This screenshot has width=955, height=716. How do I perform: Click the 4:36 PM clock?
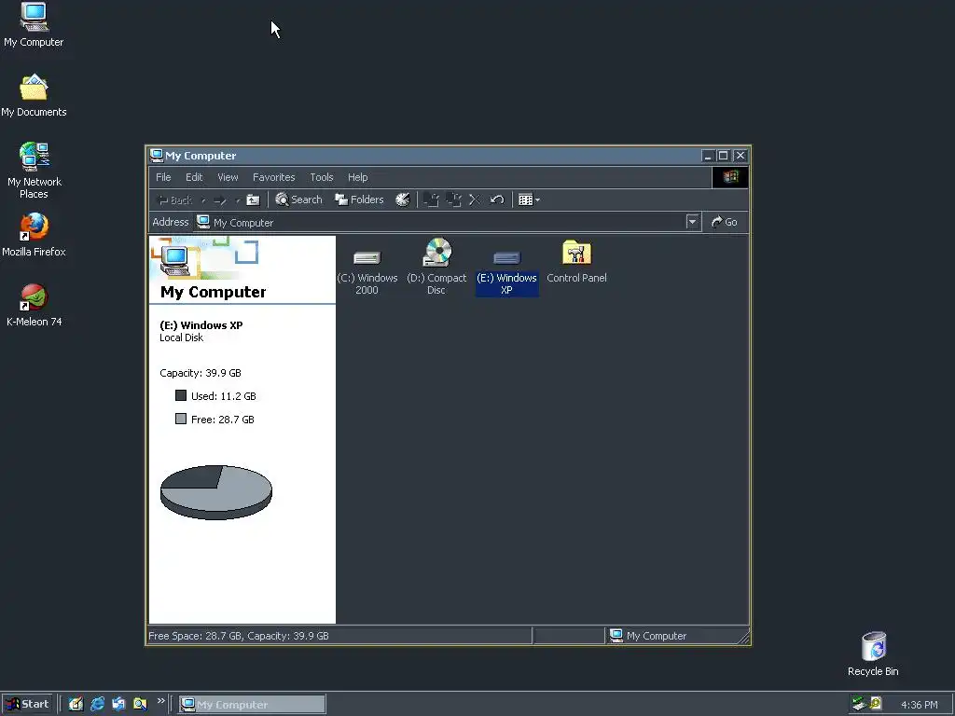919,705
